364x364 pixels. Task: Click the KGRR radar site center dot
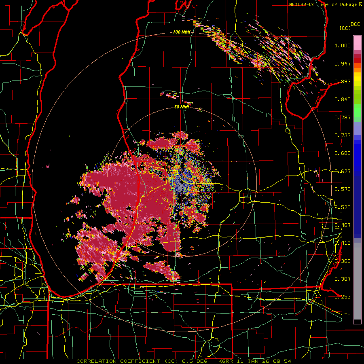[x=182, y=182]
